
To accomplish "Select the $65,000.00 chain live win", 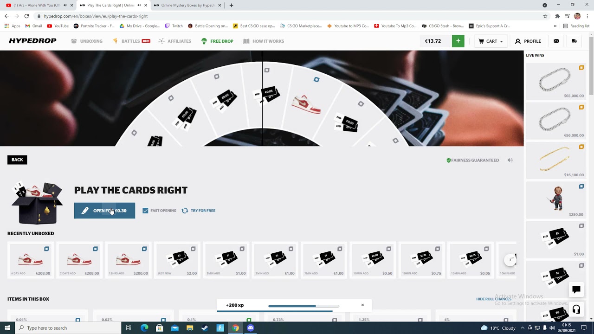I will pos(555,81).
